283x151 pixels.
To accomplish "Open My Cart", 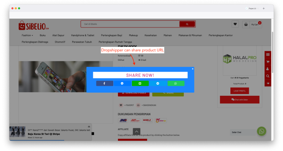I will [x=255, y=25].
